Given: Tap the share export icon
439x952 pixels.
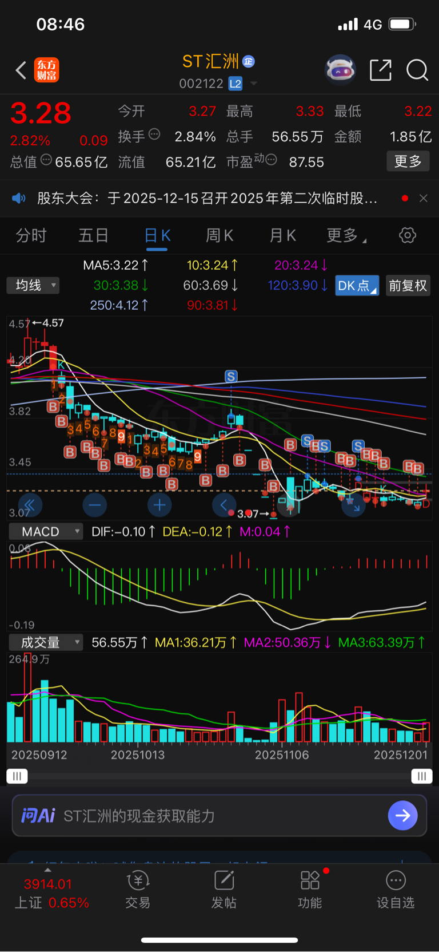Looking at the screenshot, I should tap(381, 70).
